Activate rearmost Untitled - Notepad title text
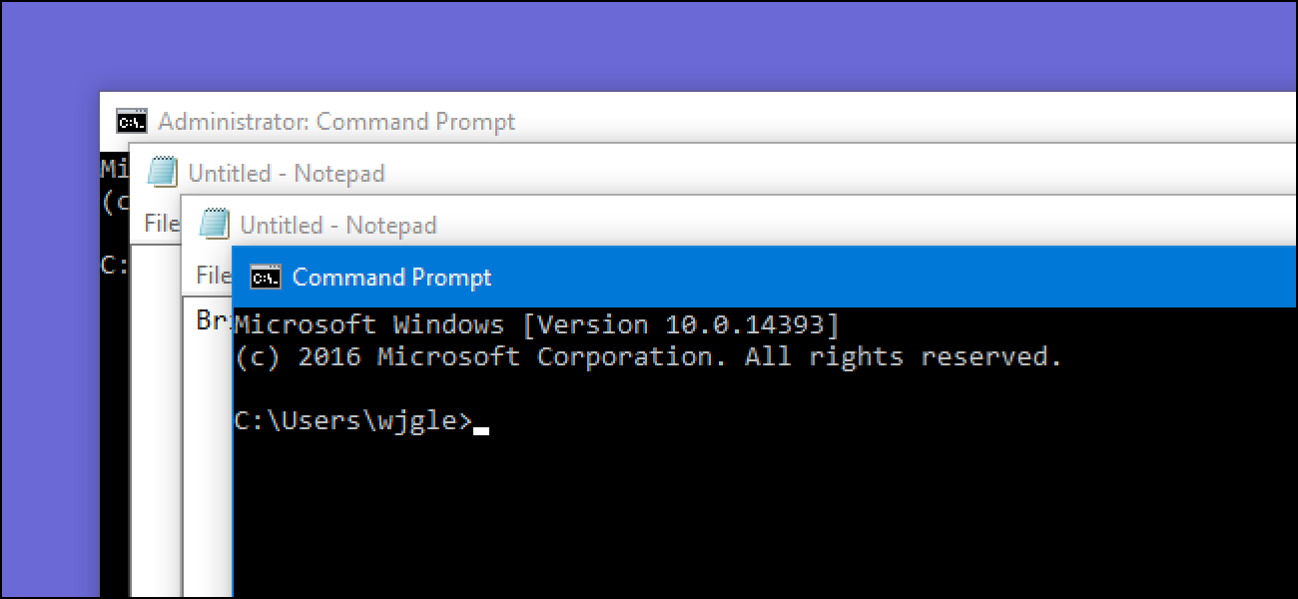 [287, 174]
